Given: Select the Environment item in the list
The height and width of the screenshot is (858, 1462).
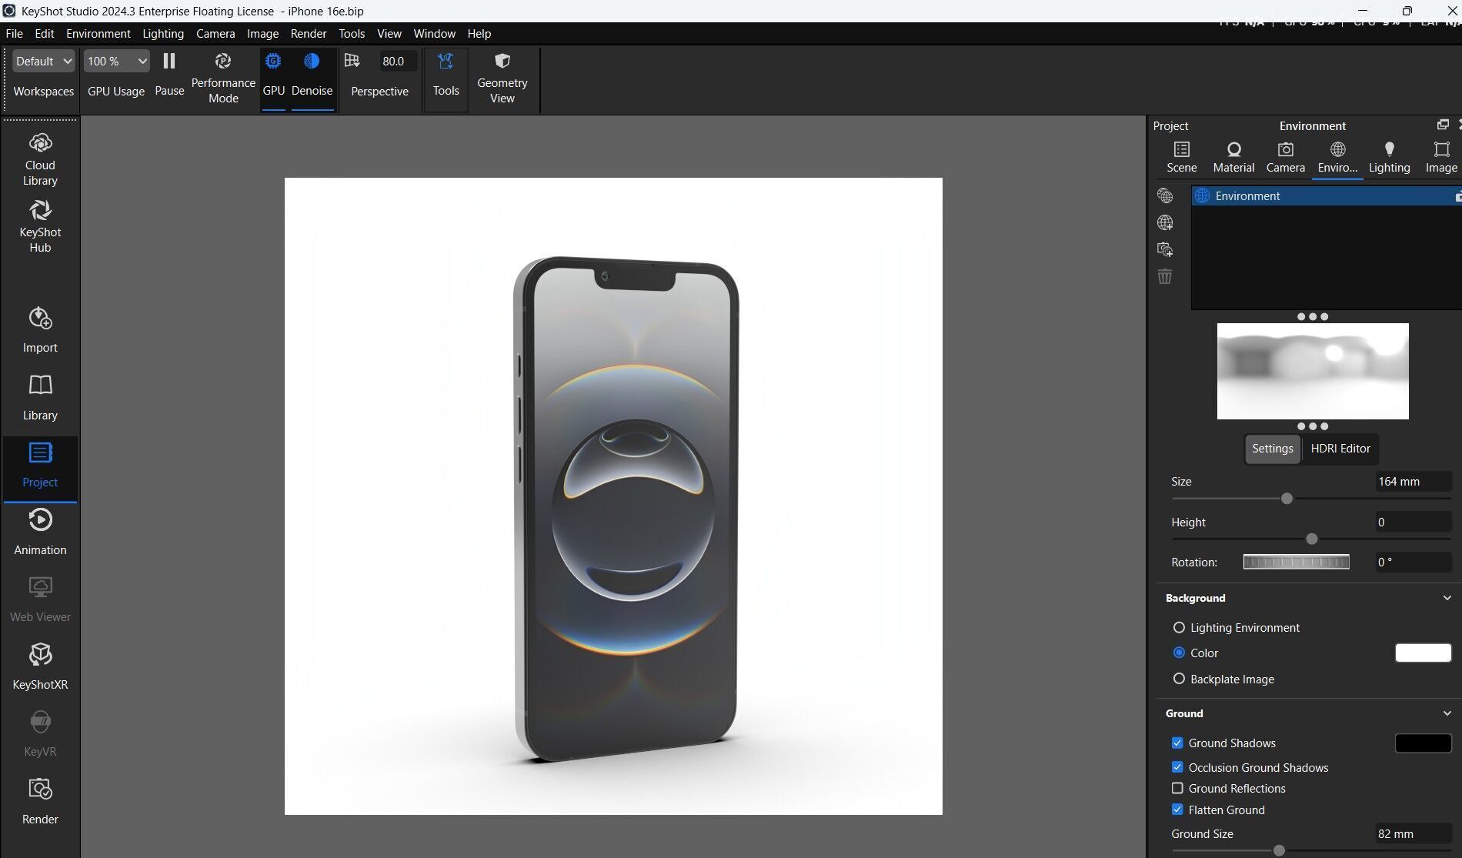Looking at the screenshot, I should [x=1327, y=196].
